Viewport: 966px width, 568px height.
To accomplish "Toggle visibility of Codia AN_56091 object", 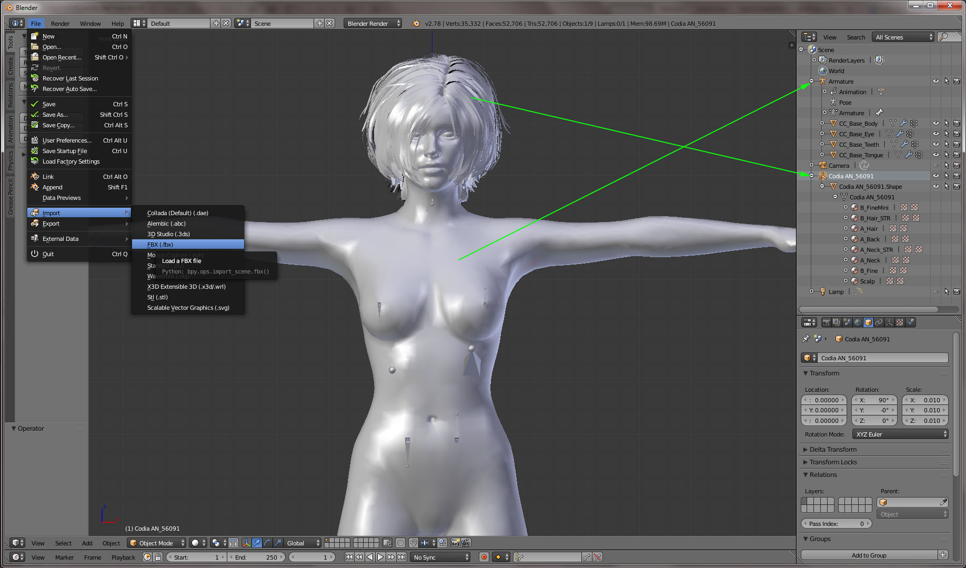I will click(936, 176).
